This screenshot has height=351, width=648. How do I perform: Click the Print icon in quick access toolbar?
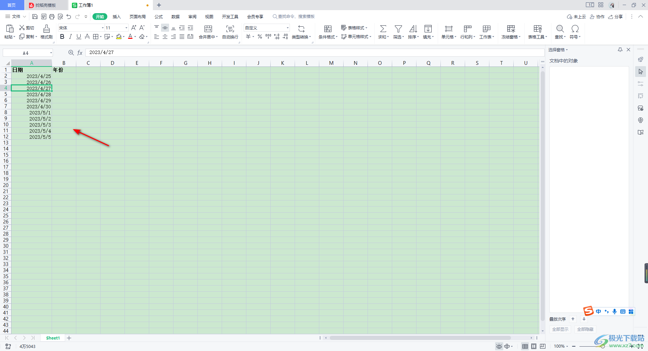click(x=52, y=17)
